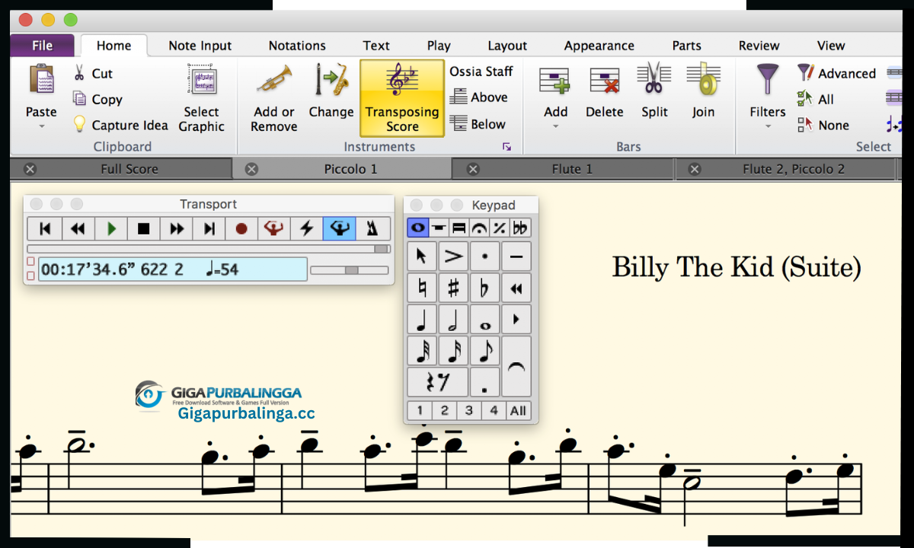Click the Split bars scissors icon
The image size is (914, 548).
654,78
